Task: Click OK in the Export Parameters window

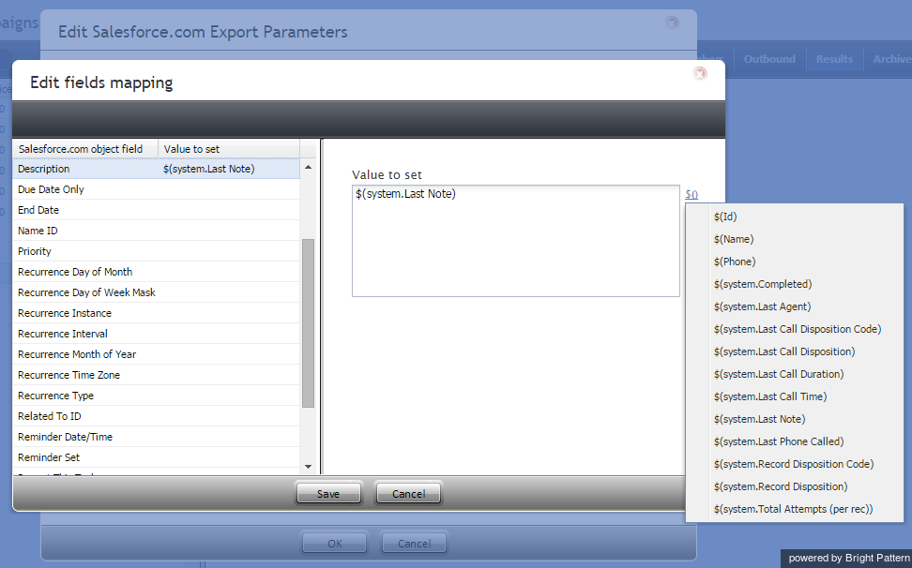Action: (334, 544)
